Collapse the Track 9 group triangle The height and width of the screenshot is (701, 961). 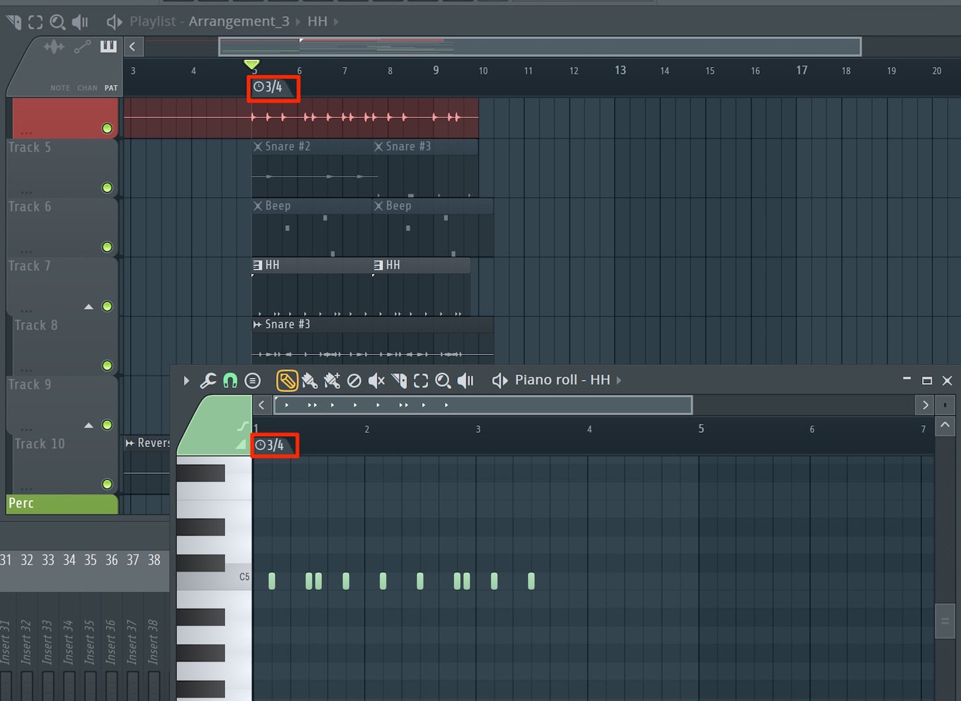(89, 426)
